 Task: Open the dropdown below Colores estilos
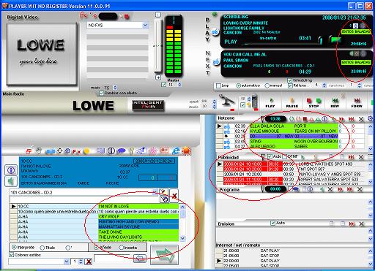coord(67,262)
